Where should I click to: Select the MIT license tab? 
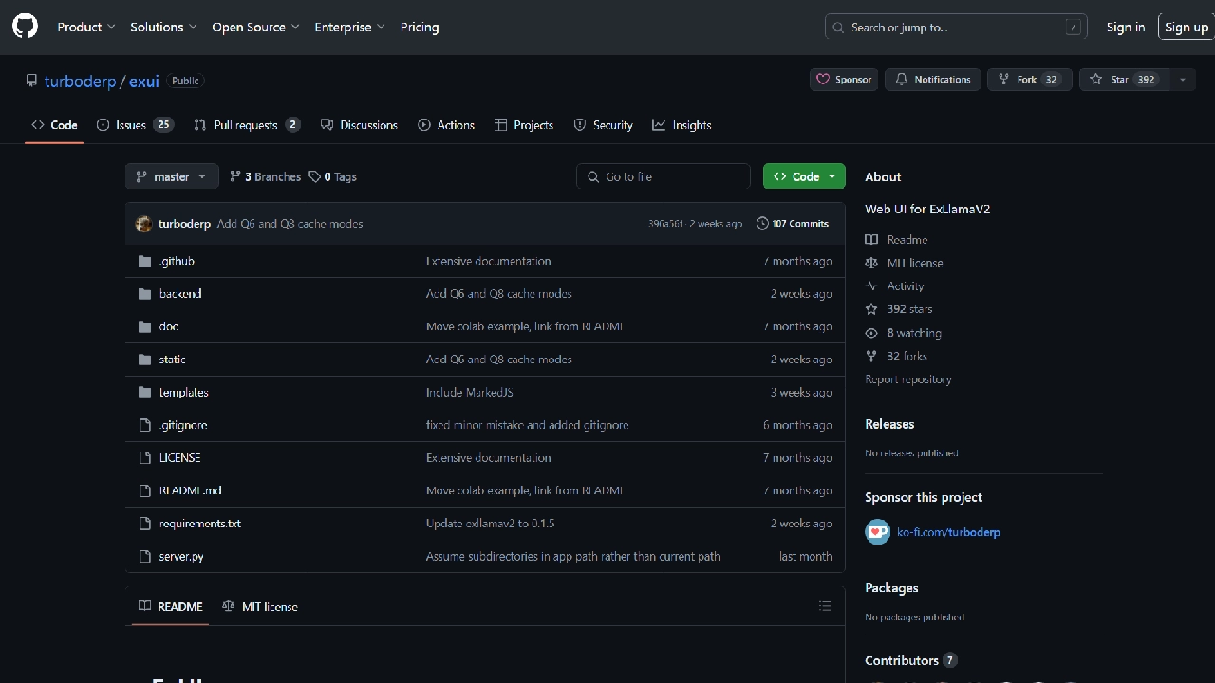[260, 607]
